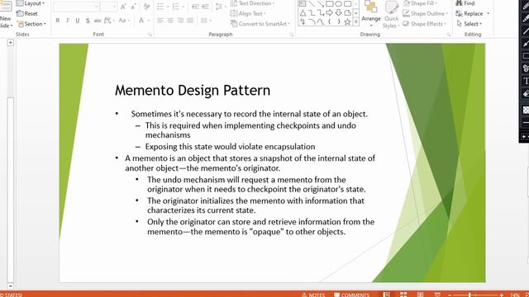Switch to Reading View icon
The height and width of the screenshot is (297, 529).
[420, 295]
